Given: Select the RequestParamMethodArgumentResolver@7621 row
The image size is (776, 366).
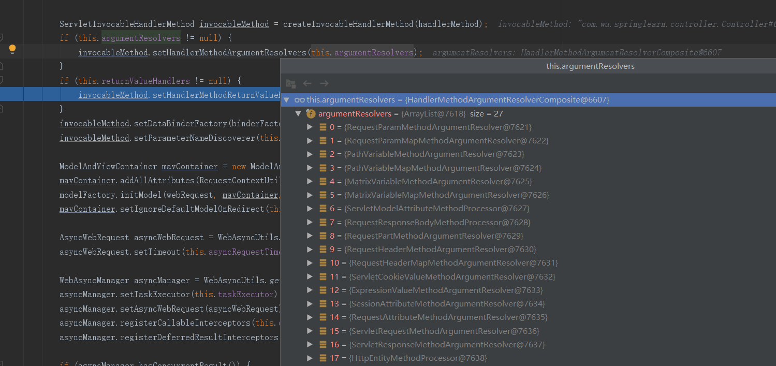Looking at the screenshot, I should click(529, 127).
